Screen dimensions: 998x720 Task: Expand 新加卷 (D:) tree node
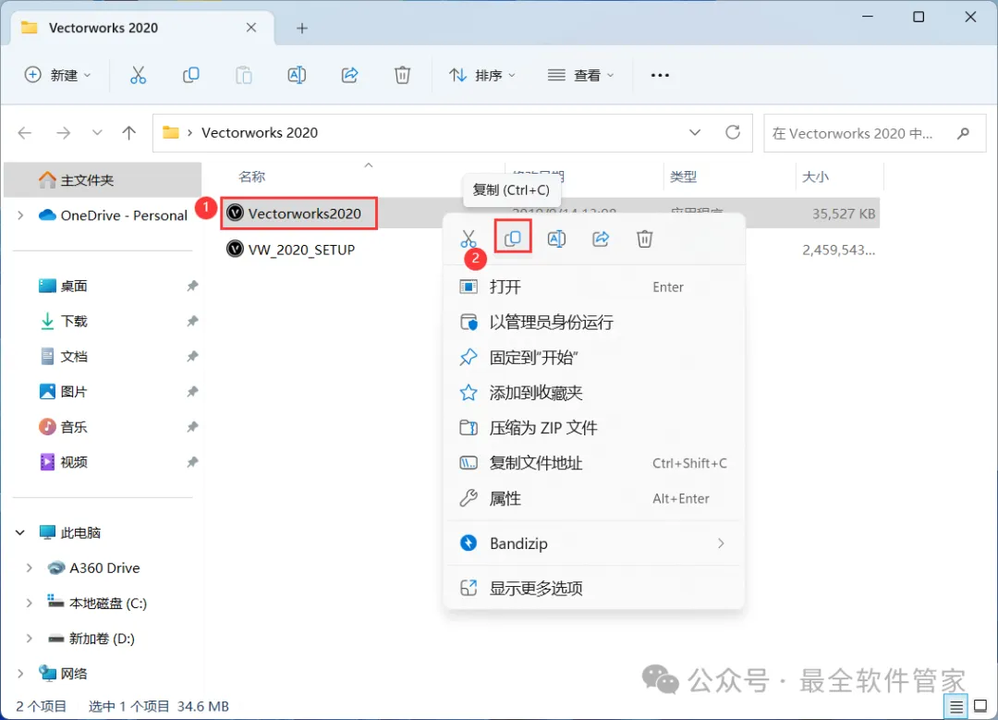pyautogui.click(x=30, y=638)
